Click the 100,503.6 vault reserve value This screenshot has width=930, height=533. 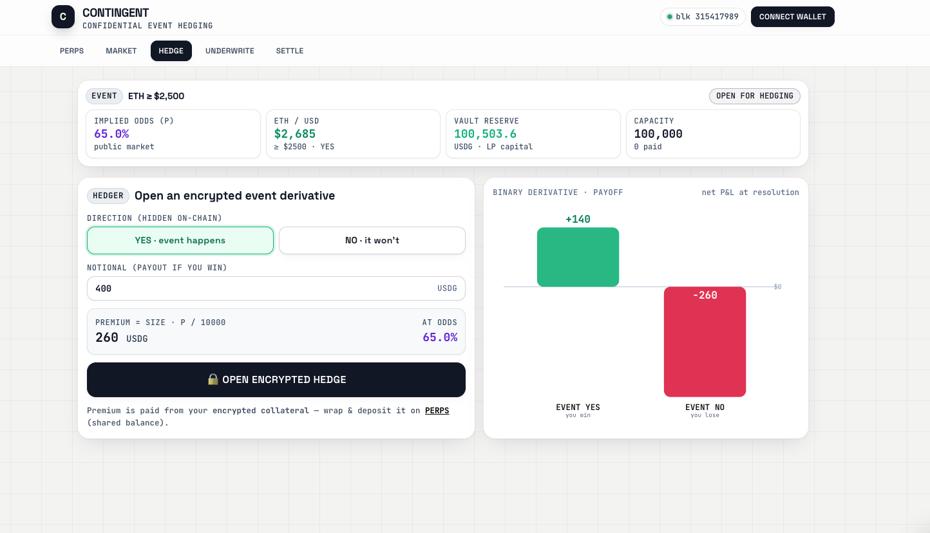click(485, 134)
